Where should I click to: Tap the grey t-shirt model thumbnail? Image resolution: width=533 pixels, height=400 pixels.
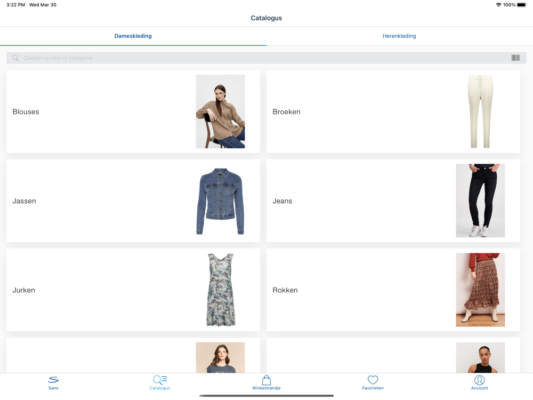(x=220, y=357)
